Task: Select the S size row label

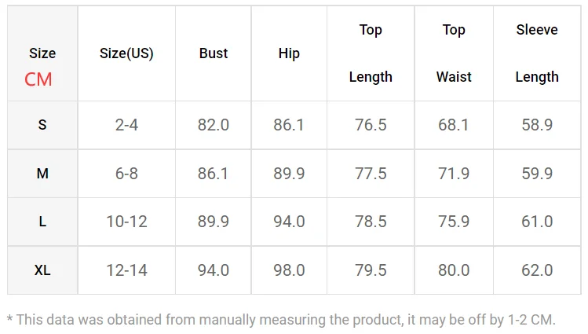Action: 42,125
